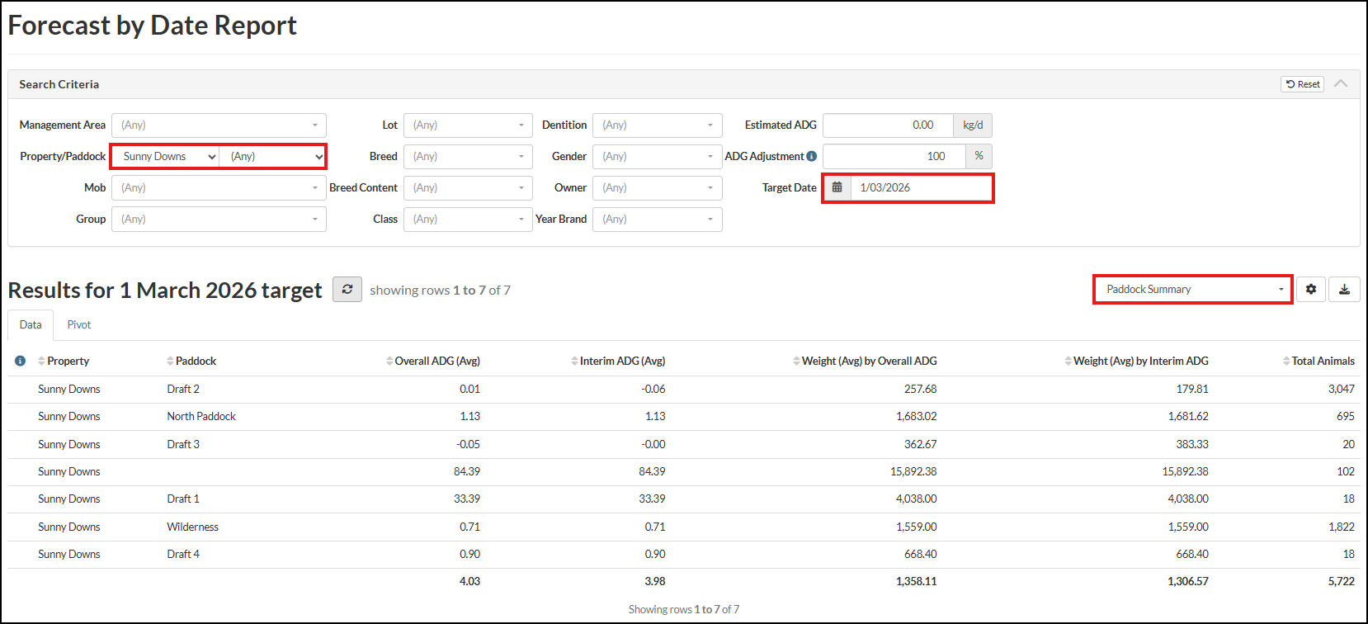Open the Paddock Summary view dropdown
Screen dimensions: 1368x624
coord(1192,290)
